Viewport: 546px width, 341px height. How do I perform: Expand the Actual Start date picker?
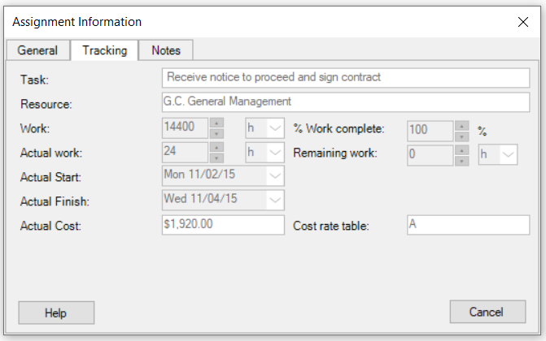(275, 175)
